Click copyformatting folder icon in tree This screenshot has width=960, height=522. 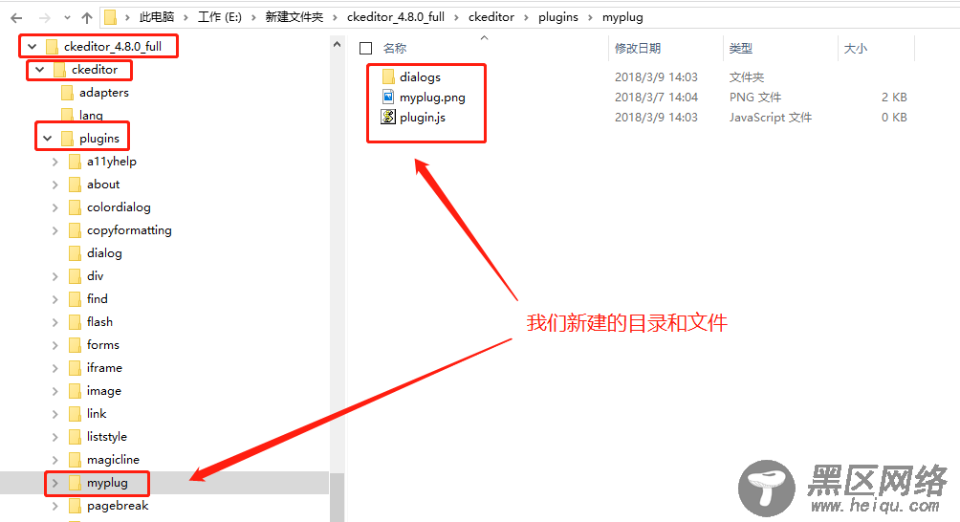(75, 230)
